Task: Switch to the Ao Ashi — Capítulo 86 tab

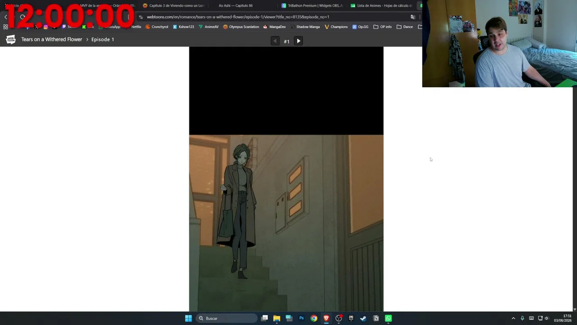Action: [236, 5]
